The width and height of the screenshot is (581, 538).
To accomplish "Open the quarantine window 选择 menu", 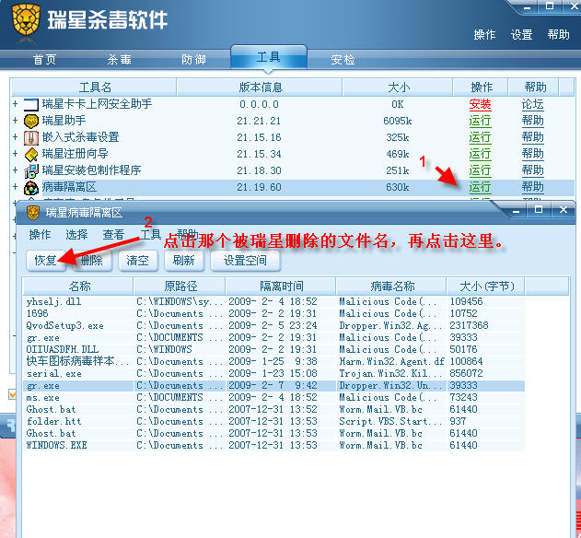I will 76,234.
